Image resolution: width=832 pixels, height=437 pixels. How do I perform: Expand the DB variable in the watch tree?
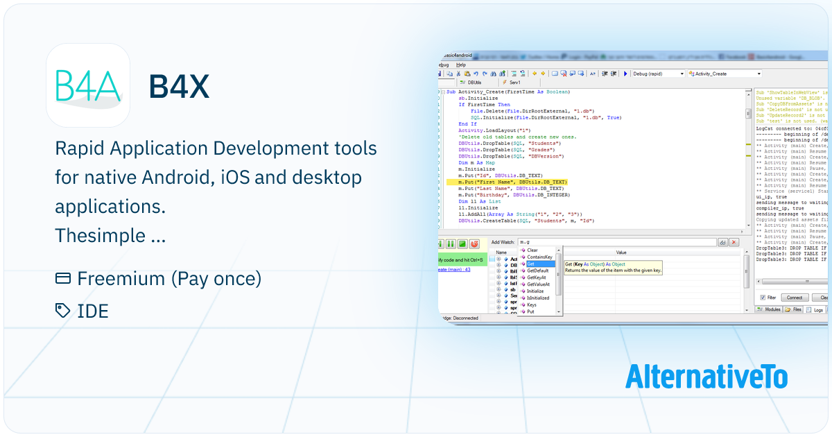tap(499, 265)
